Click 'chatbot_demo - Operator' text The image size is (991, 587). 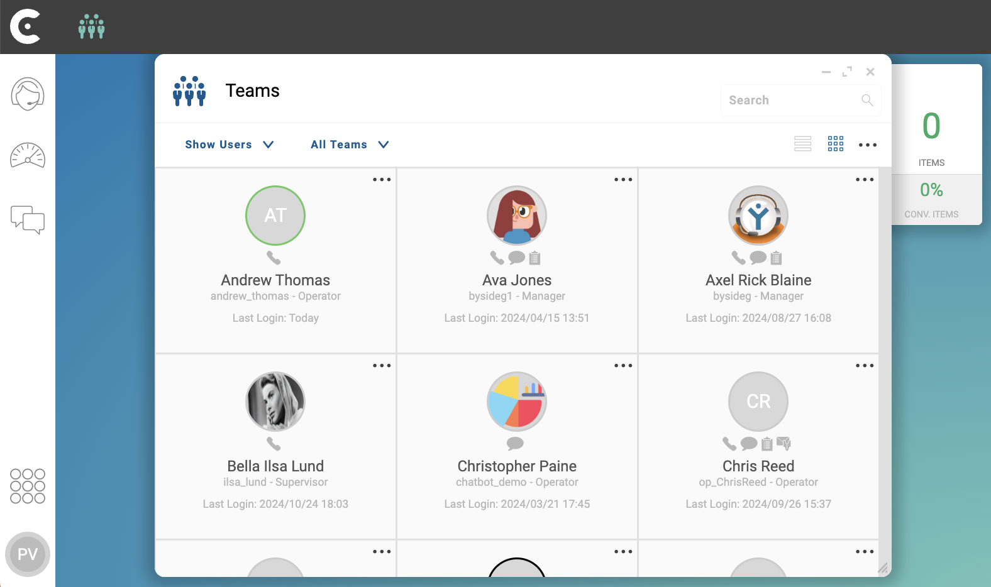coord(517,482)
